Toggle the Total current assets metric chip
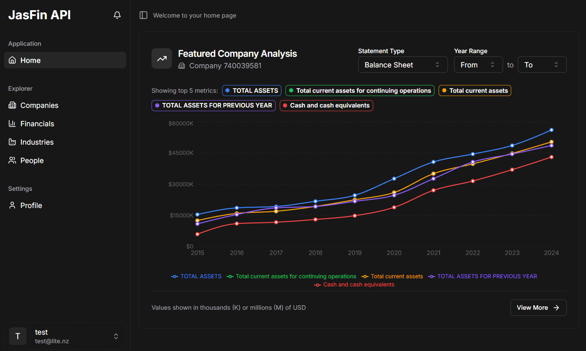 click(475, 91)
